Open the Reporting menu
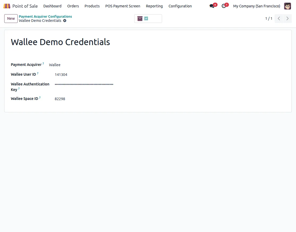The image size is (296, 232). tap(154, 6)
